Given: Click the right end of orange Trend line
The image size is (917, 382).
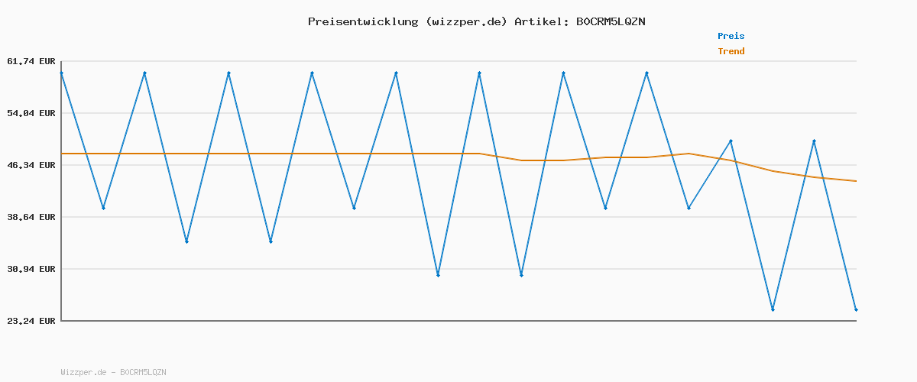Looking at the screenshot, I should click(855, 181).
